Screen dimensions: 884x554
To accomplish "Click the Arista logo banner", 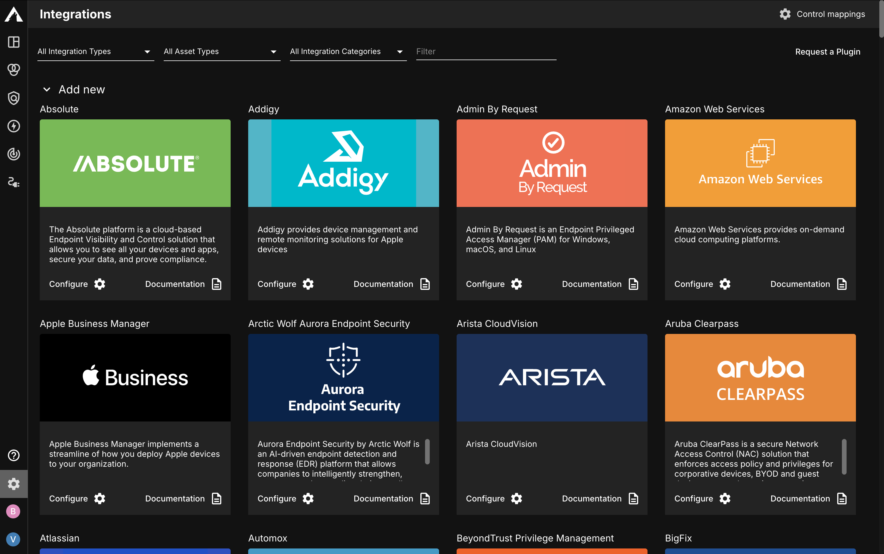I will (x=552, y=377).
